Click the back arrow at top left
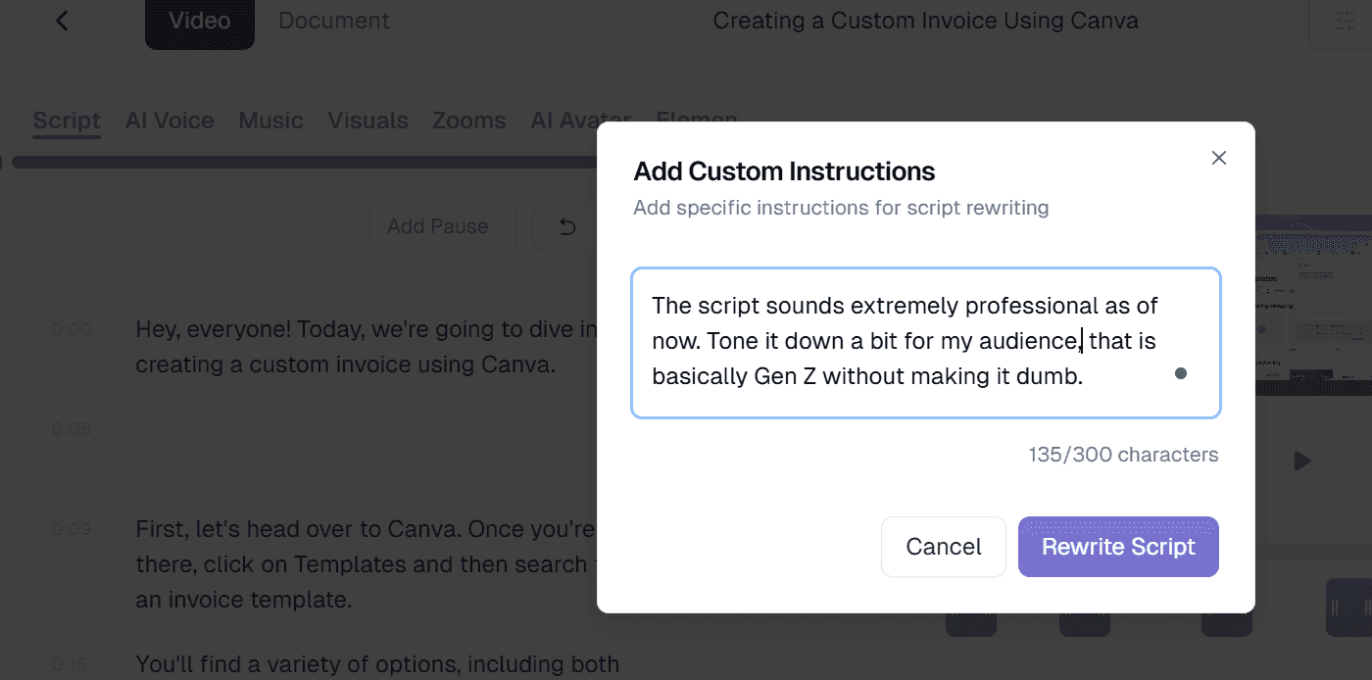 [x=61, y=20]
